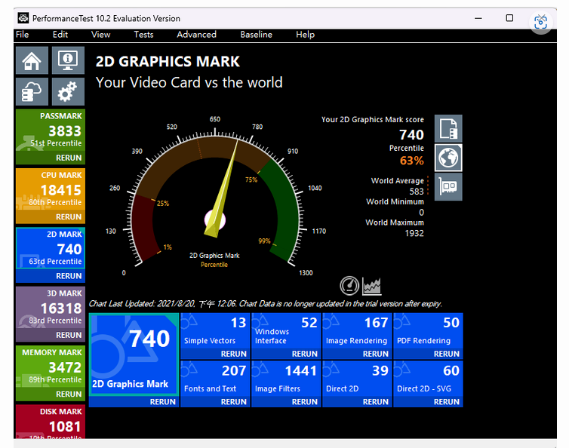Click the 'Your Video Card vs the world' heading
Viewport: 569px width, 448px height.
click(189, 82)
